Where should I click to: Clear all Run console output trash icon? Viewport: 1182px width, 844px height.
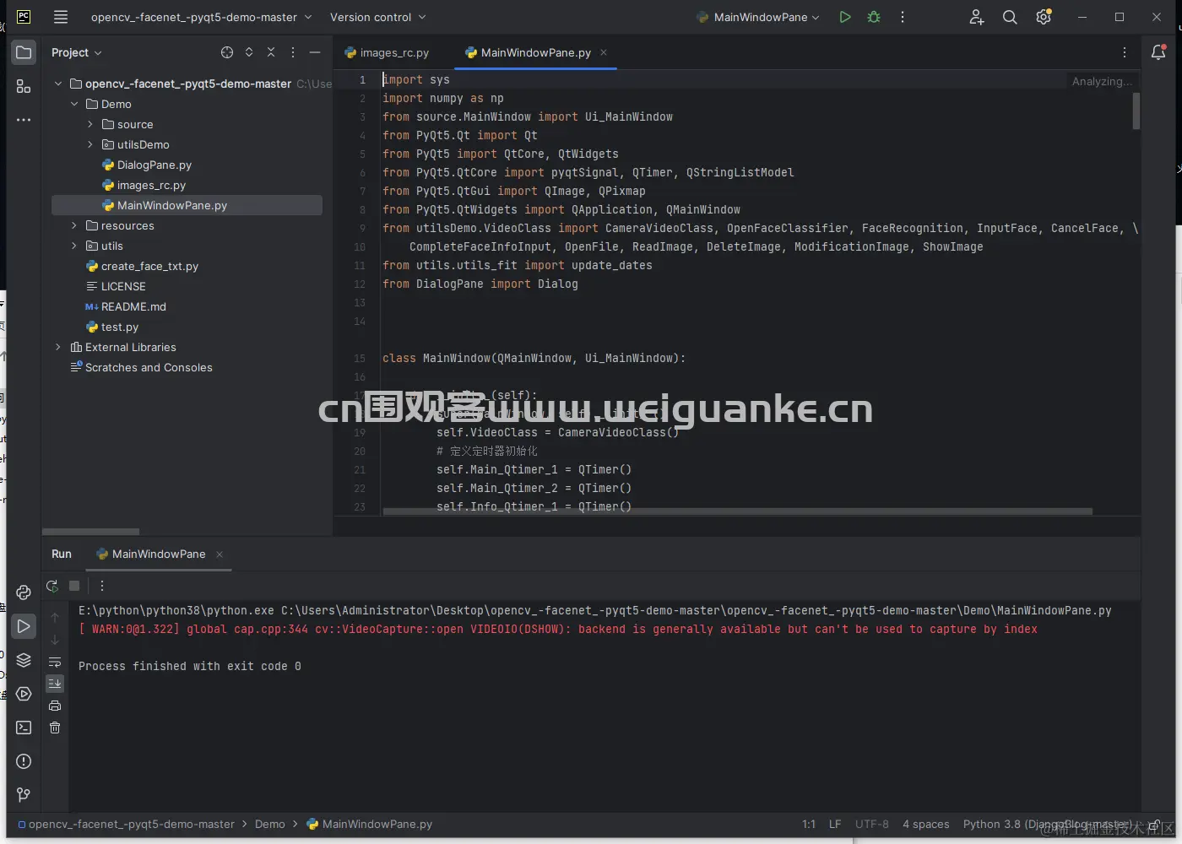pyautogui.click(x=55, y=728)
